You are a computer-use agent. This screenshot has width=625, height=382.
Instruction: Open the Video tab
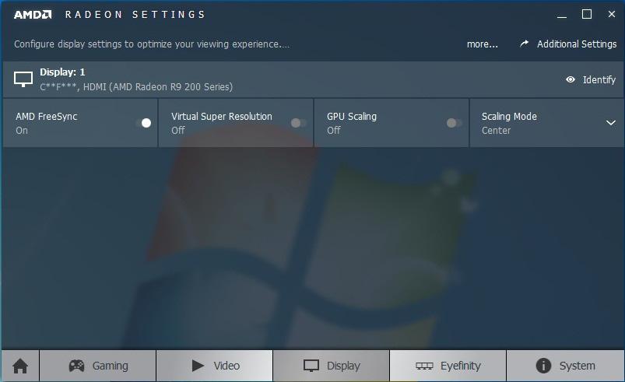pos(215,366)
